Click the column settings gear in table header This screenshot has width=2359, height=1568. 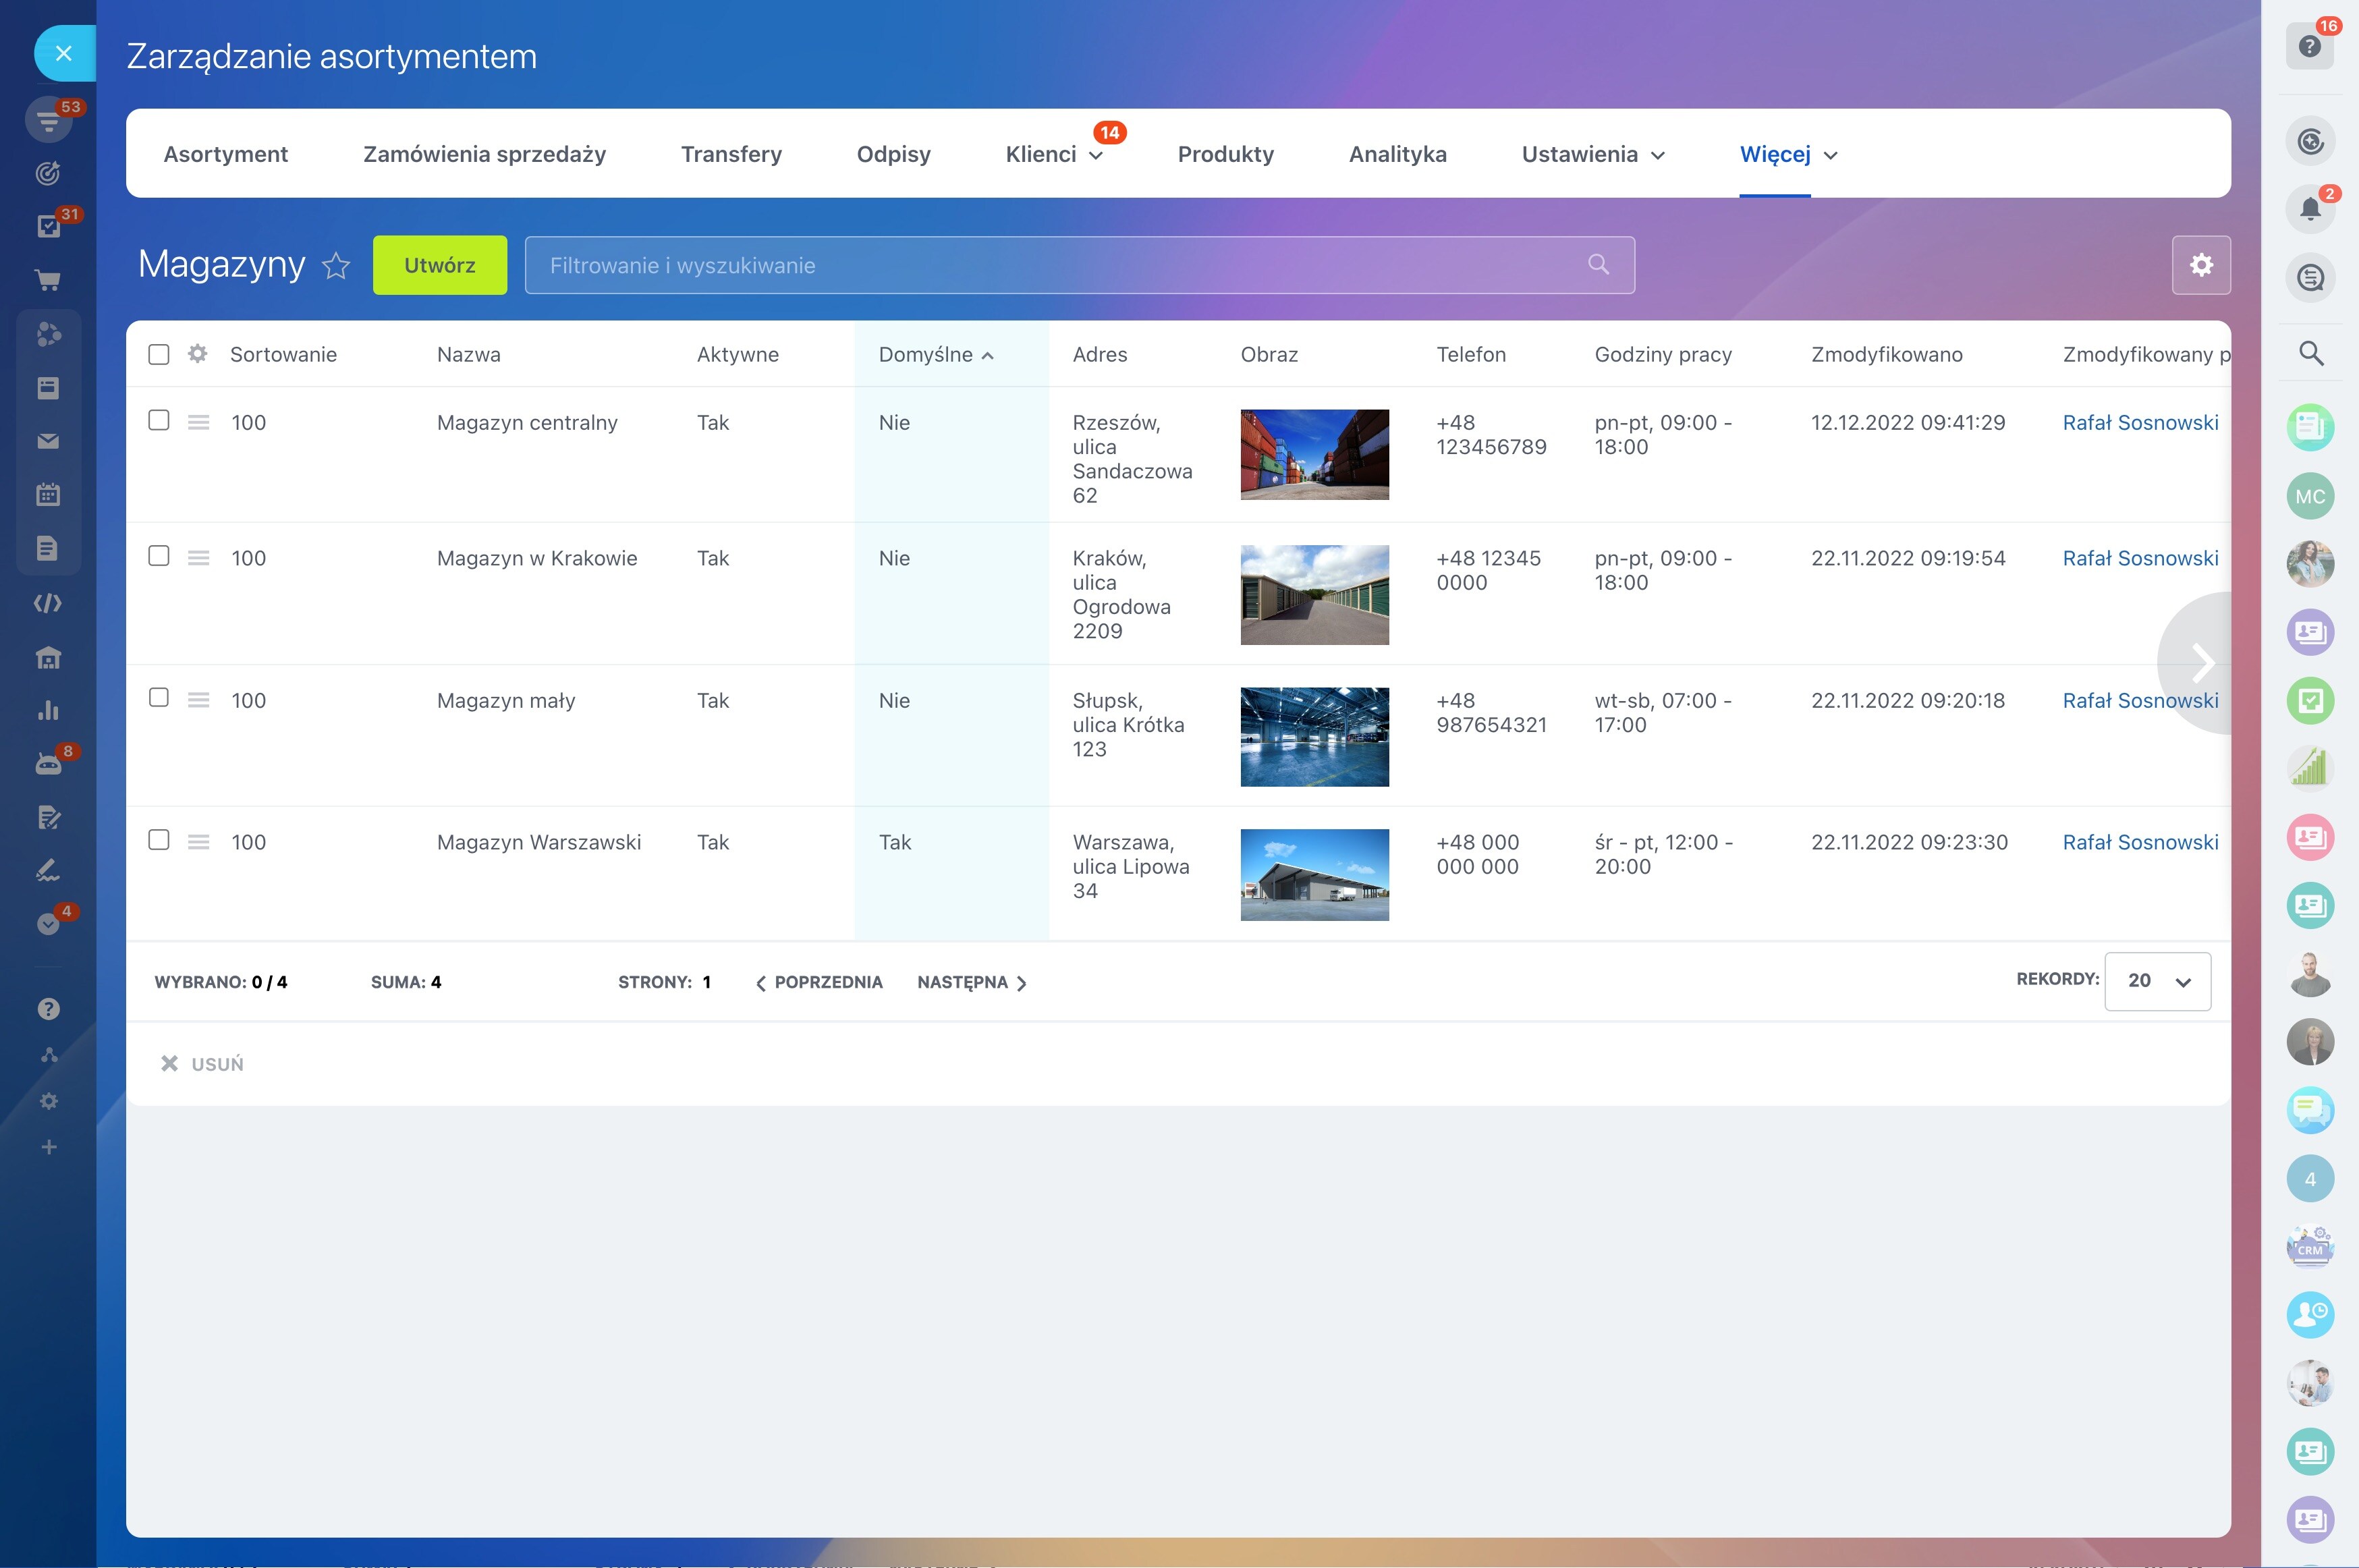[198, 354]
